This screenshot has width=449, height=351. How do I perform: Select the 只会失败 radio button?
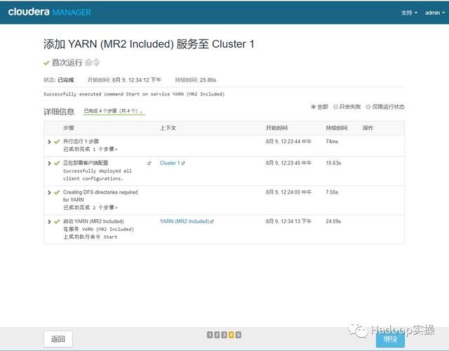(335, 107)
